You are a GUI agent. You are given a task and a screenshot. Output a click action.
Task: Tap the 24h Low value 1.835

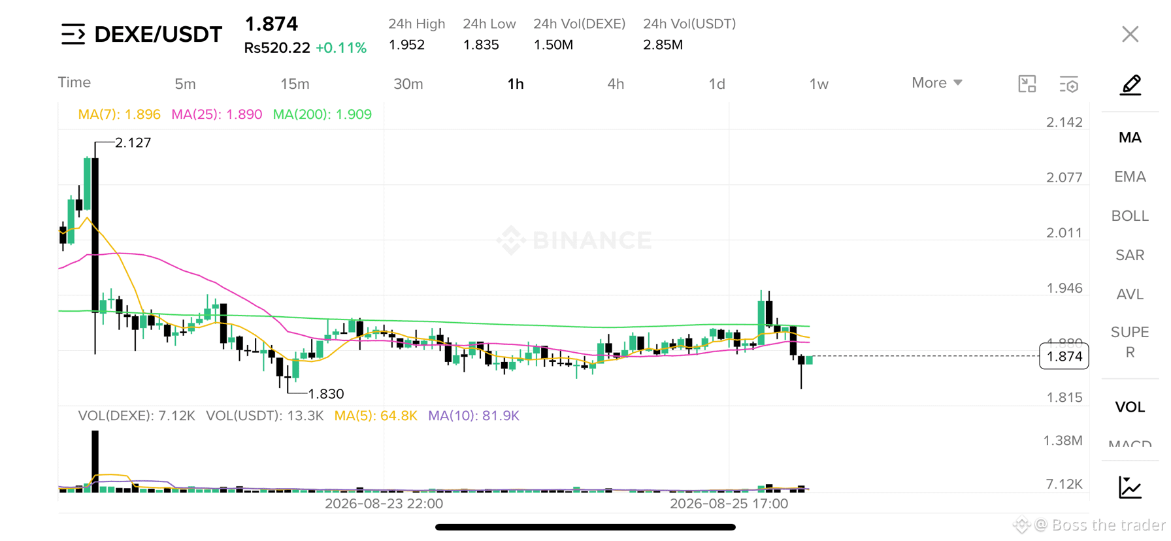[x=481, y=45]
